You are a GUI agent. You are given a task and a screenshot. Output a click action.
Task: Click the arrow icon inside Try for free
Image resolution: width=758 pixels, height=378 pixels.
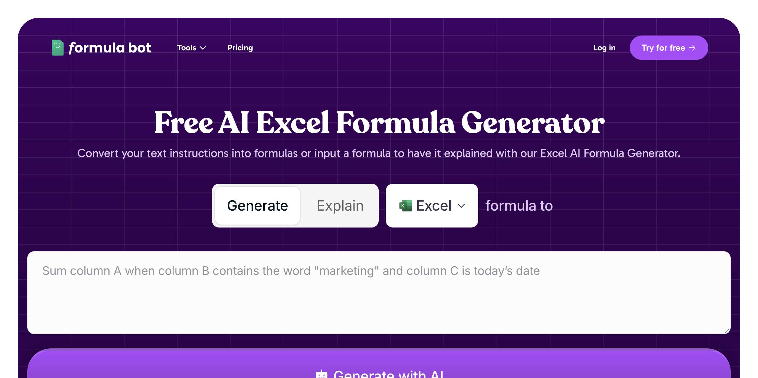(693, 48)
